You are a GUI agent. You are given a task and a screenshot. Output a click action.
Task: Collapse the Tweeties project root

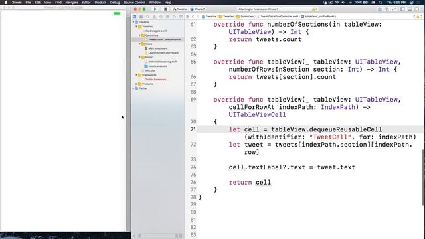133,22
